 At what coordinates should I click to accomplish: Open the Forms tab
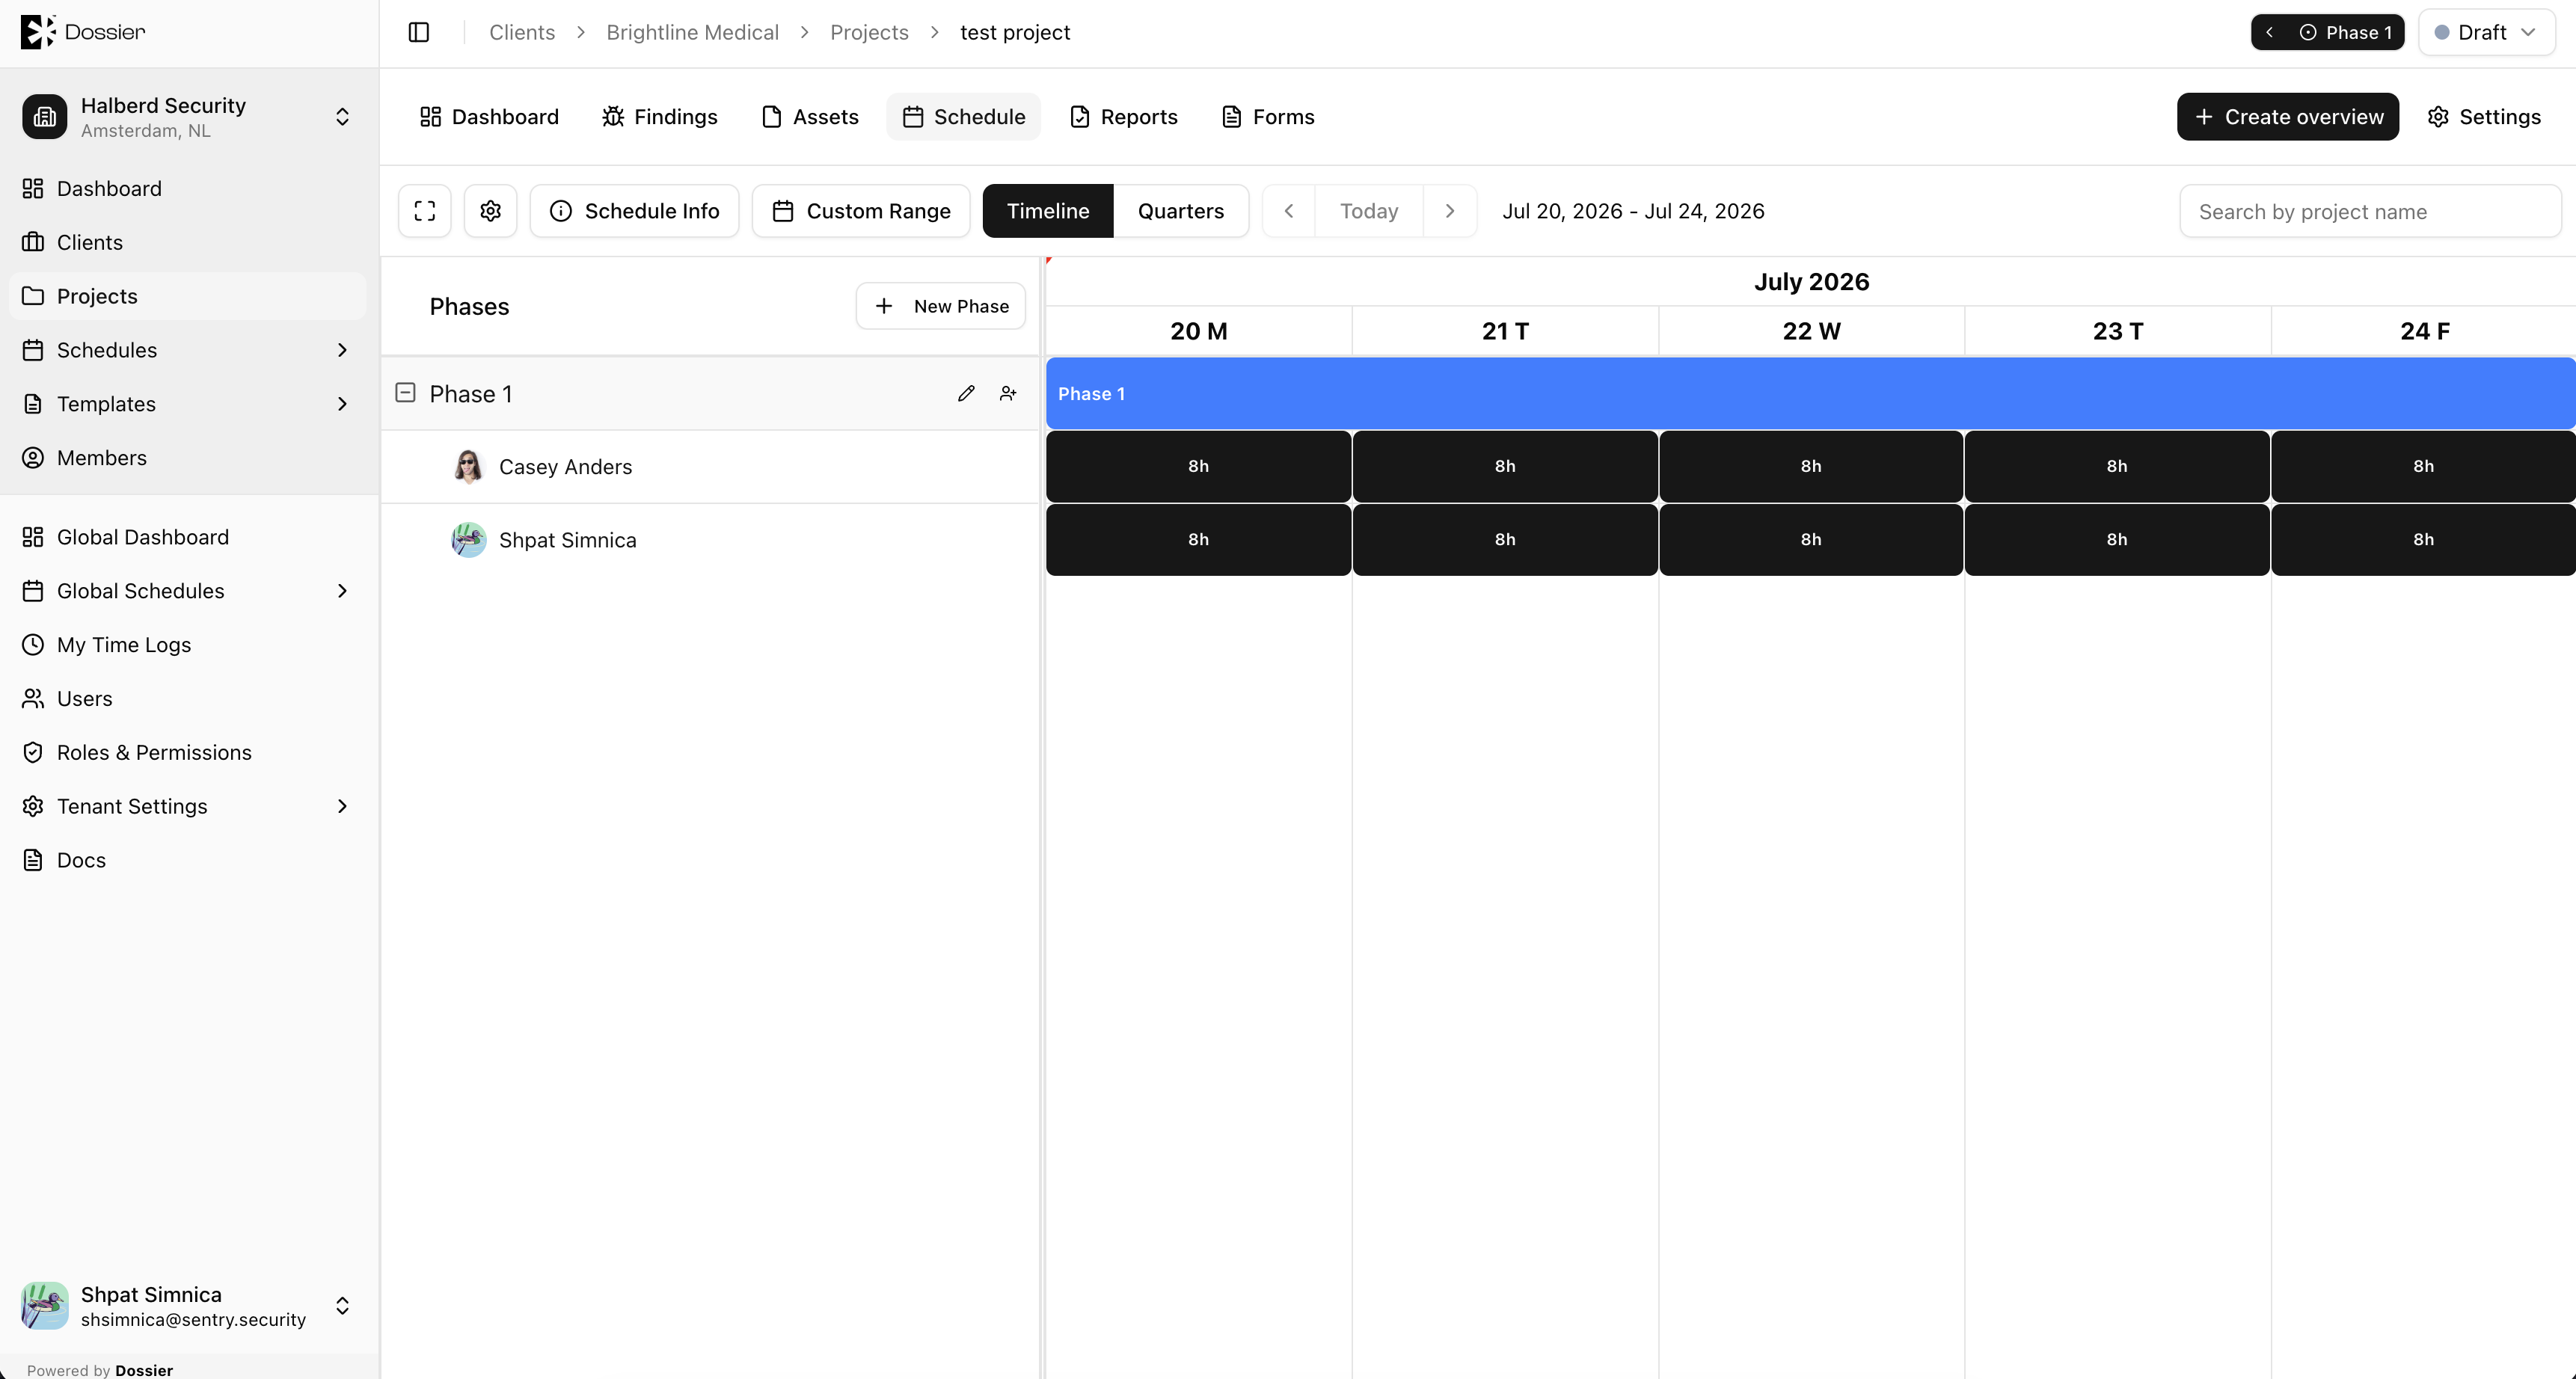[x=1268, y=117]
